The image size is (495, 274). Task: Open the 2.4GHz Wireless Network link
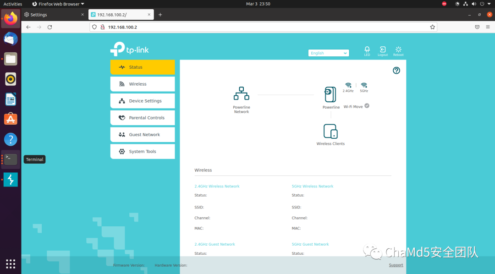[217, 186]
